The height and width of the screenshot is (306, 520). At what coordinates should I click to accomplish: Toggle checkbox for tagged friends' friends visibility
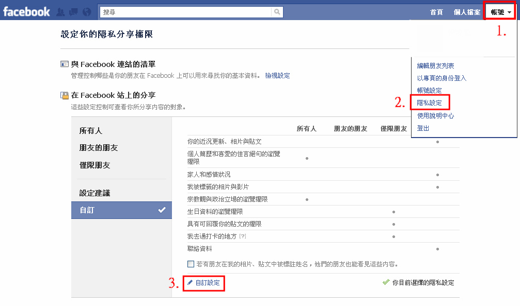191,264
